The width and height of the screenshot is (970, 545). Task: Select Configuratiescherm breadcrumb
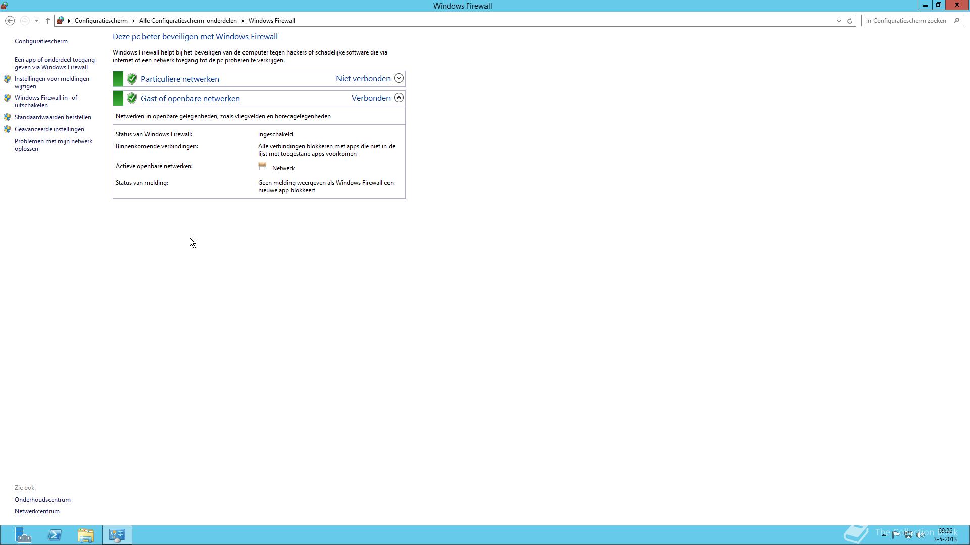coord(101,21)
